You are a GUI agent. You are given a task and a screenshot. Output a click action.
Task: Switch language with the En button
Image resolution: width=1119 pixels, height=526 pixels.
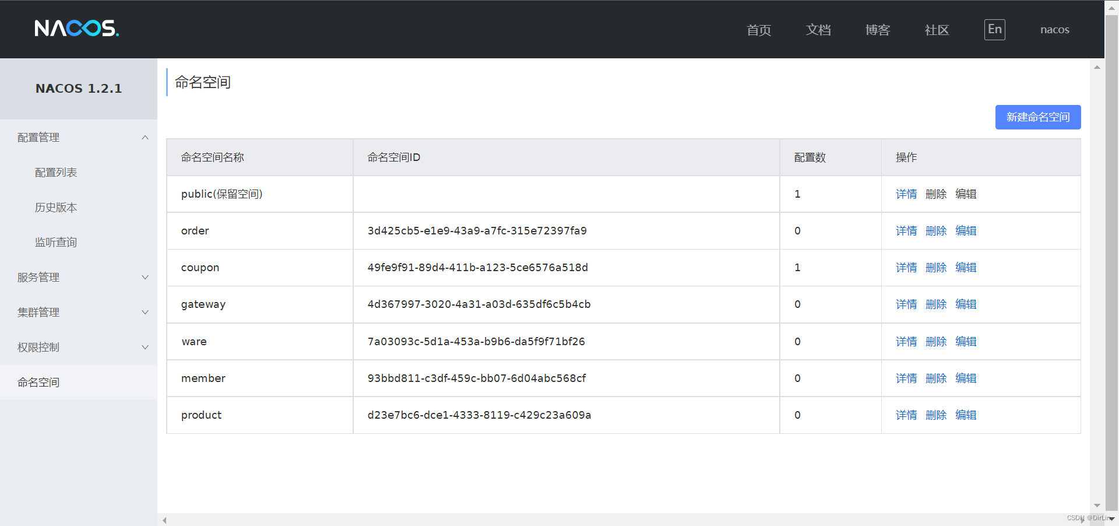point(995,29)
